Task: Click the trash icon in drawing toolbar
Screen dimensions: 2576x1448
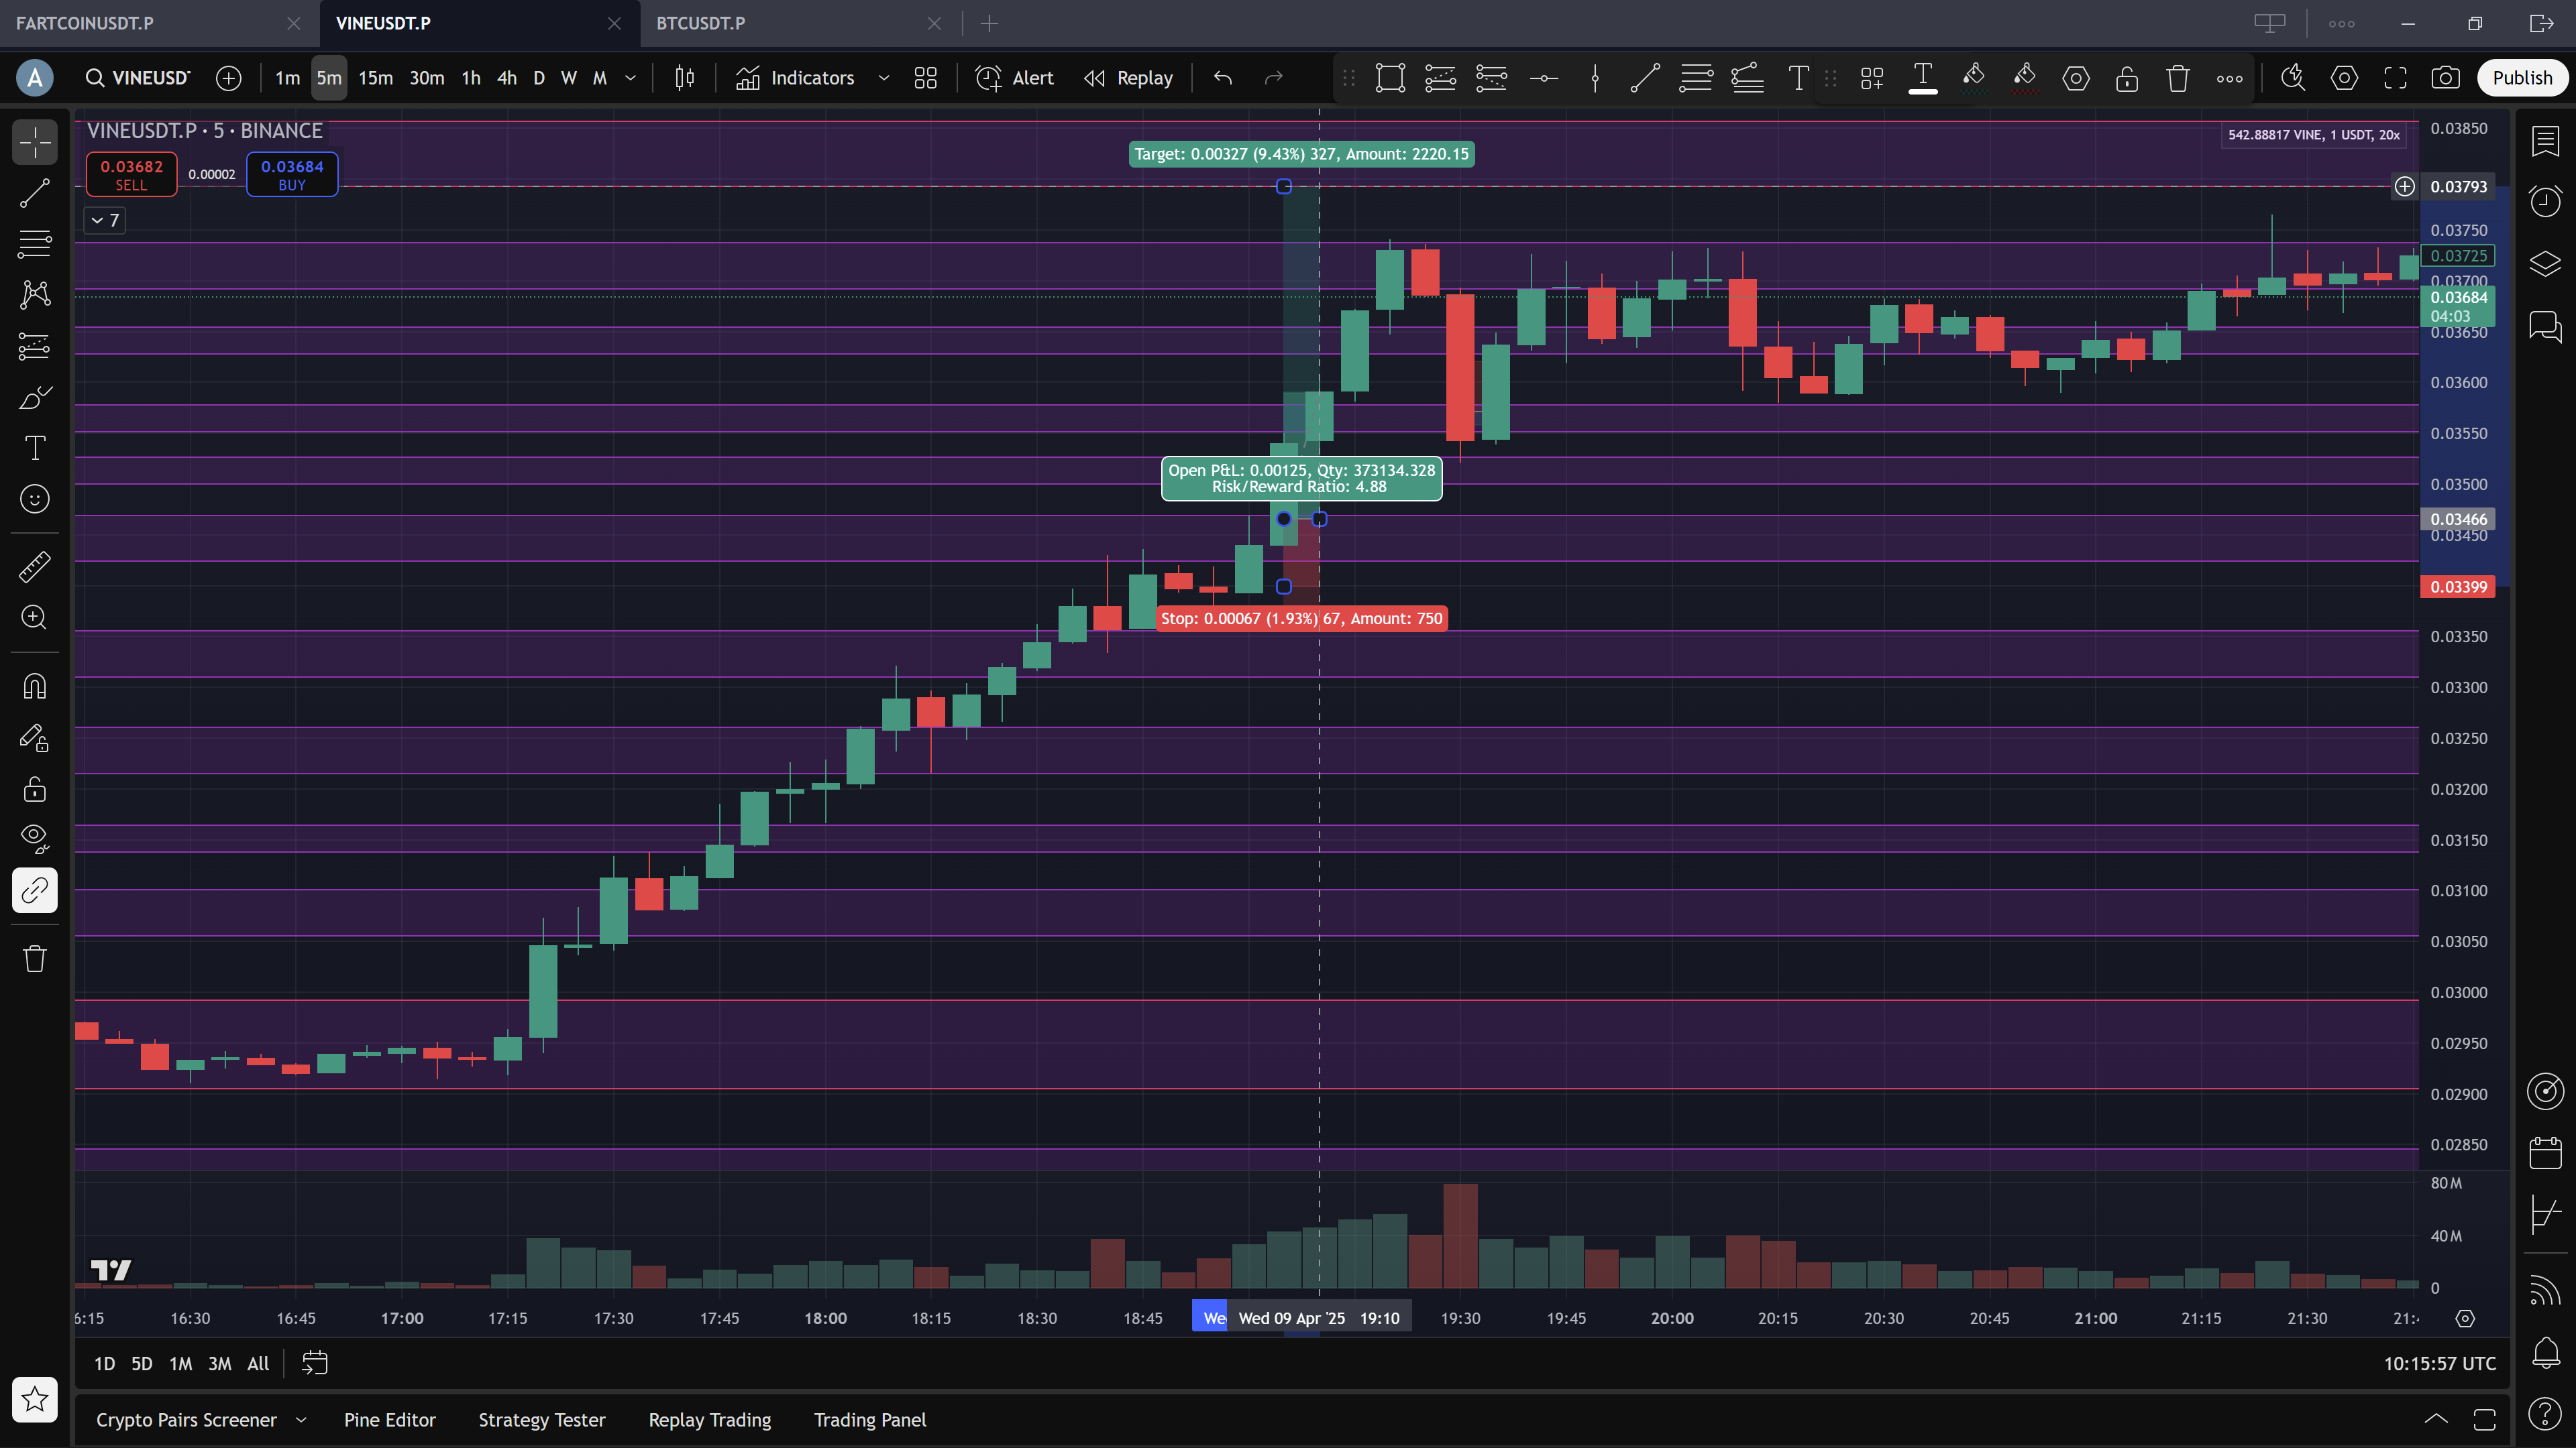Action: pos(2178,78)
